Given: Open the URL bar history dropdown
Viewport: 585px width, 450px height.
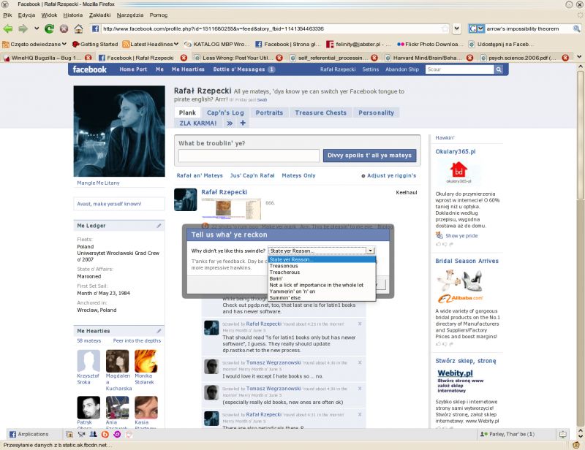Looking at the screenshot, I should (456, 28).
